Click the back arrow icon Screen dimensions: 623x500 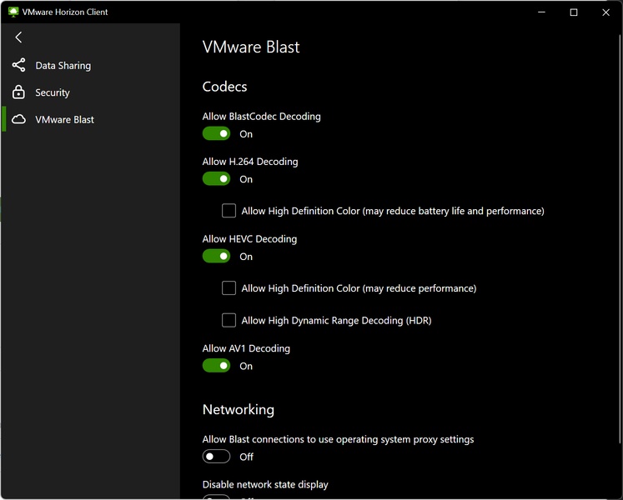click(18, 37)
